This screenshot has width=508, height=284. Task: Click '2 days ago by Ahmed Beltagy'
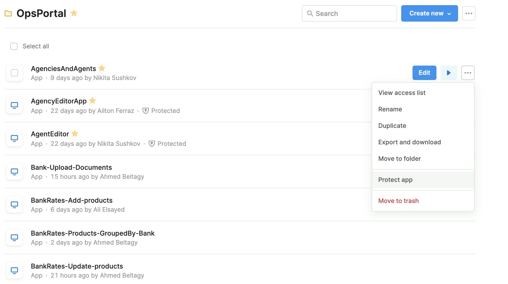(94, 243)
